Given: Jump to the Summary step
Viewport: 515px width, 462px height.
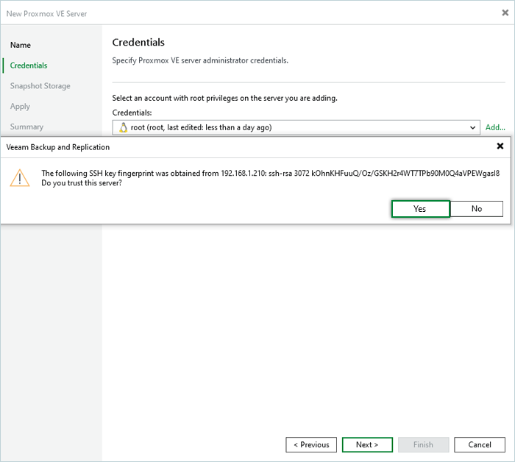Looking at the screenshot, I should click(26, 127).
